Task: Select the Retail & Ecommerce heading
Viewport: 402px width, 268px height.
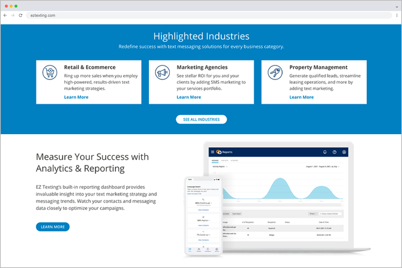Action: [x=90, y=67]
